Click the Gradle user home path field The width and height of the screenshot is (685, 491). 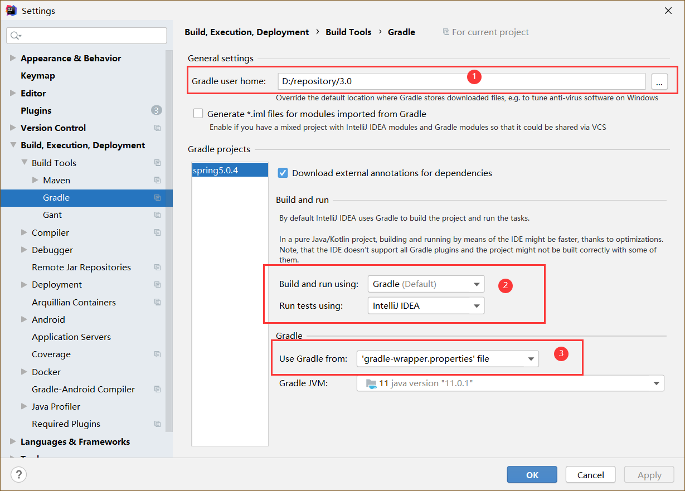(461, 81)
